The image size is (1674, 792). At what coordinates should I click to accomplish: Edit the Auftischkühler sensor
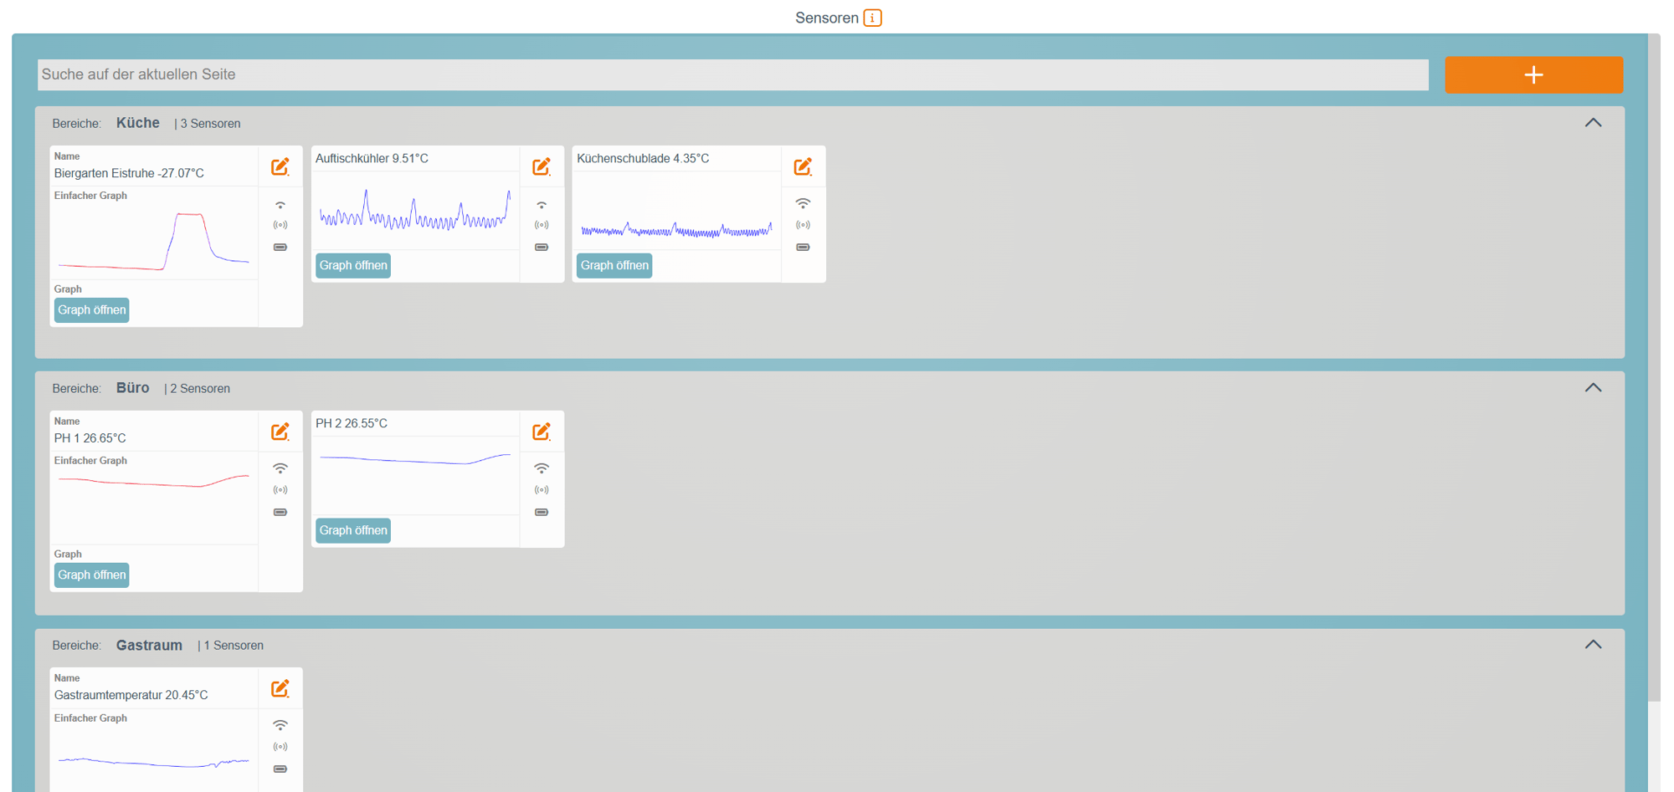coord(542,166)
